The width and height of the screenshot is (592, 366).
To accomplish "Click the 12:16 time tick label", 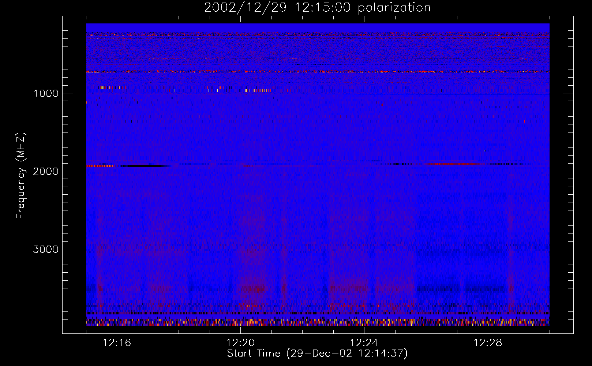I will point(117,343).
